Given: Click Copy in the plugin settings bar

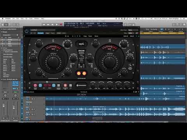Looking at the screenshot, I should tap(85, 36).
